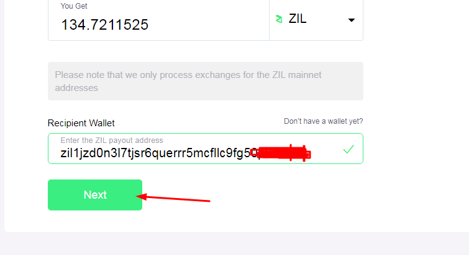Click the word "addresses" in the notice box
Viewport: 469px width, 255px height.
[76, 88]
